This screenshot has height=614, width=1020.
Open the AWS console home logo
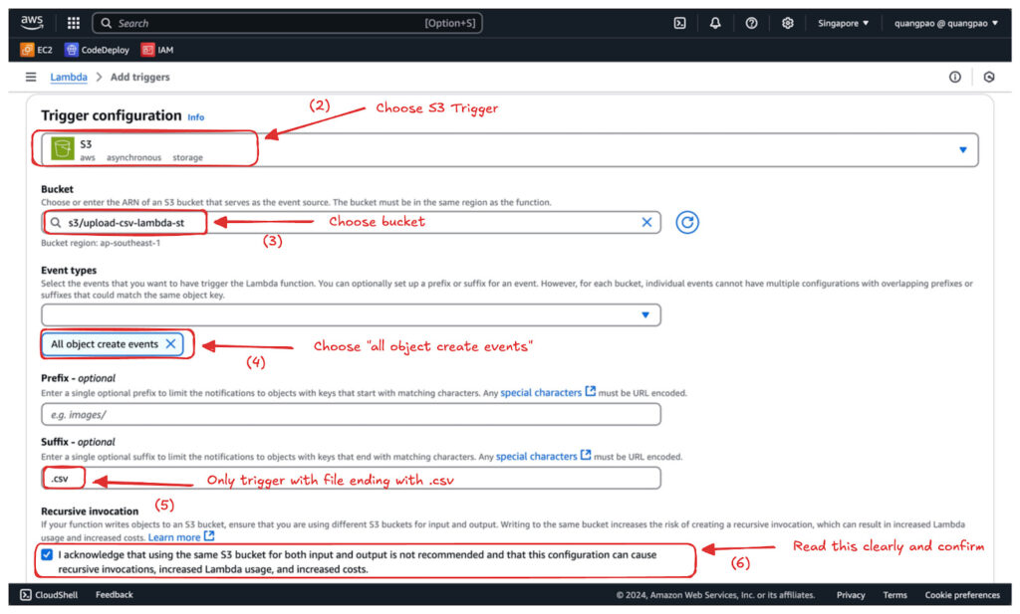32,23
